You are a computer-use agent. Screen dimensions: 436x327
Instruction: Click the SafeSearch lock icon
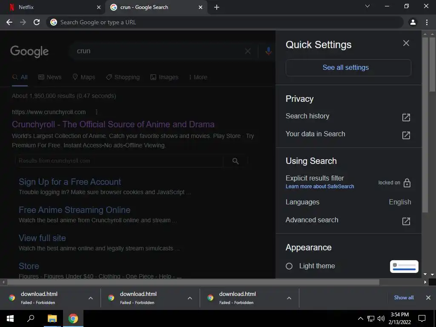[407, 183]
